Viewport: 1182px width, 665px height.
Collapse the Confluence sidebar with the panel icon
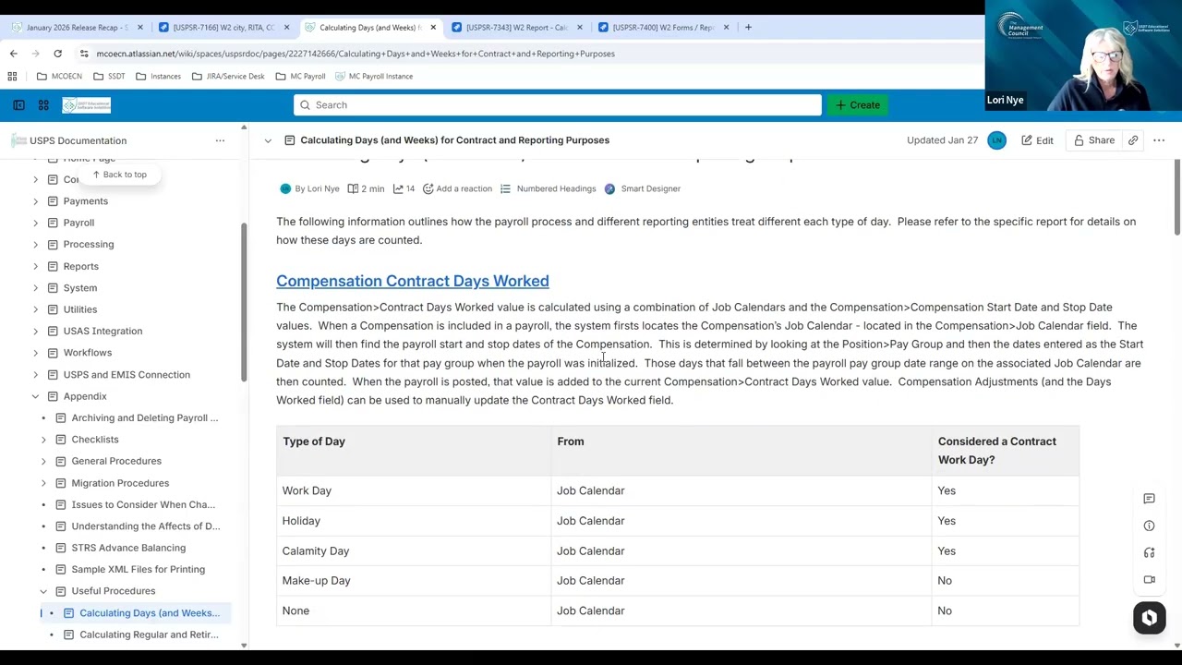click(18, 105)
